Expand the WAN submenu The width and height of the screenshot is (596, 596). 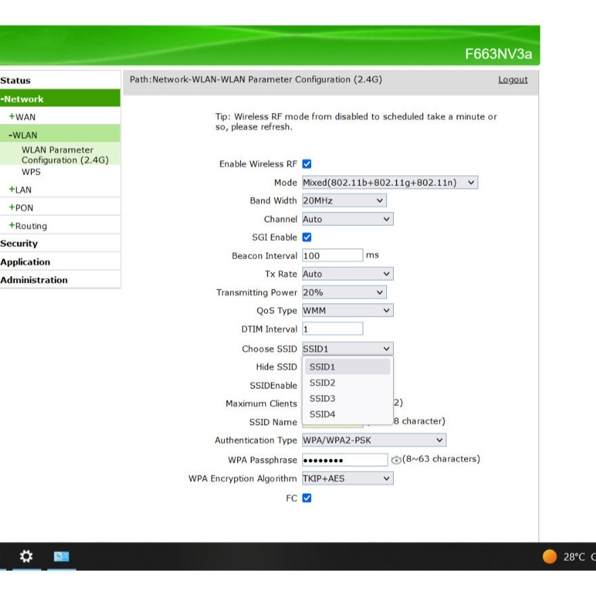click(23, 117)
